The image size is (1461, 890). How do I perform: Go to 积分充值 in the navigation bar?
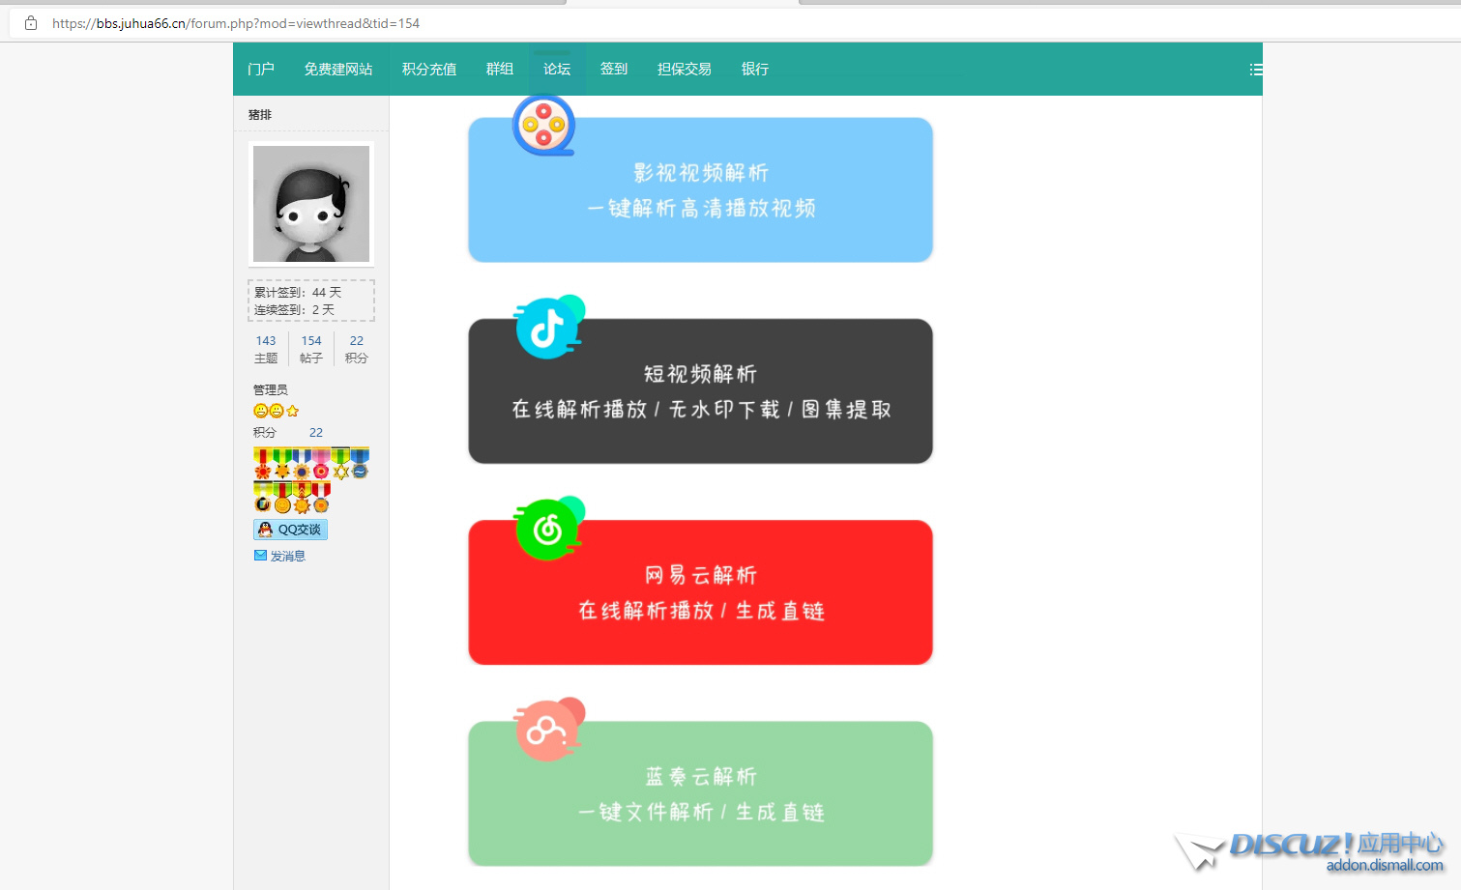click(429, 70)
